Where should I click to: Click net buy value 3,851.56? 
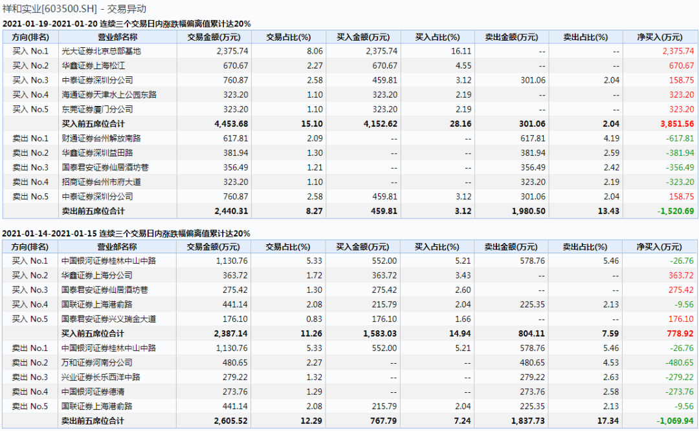pyautogui.click(x=677, y=124)
